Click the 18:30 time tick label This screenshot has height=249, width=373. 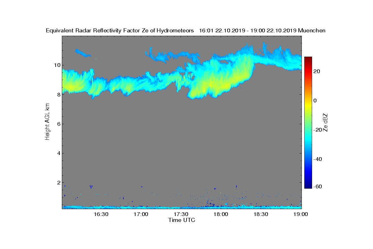coord(261,214)
